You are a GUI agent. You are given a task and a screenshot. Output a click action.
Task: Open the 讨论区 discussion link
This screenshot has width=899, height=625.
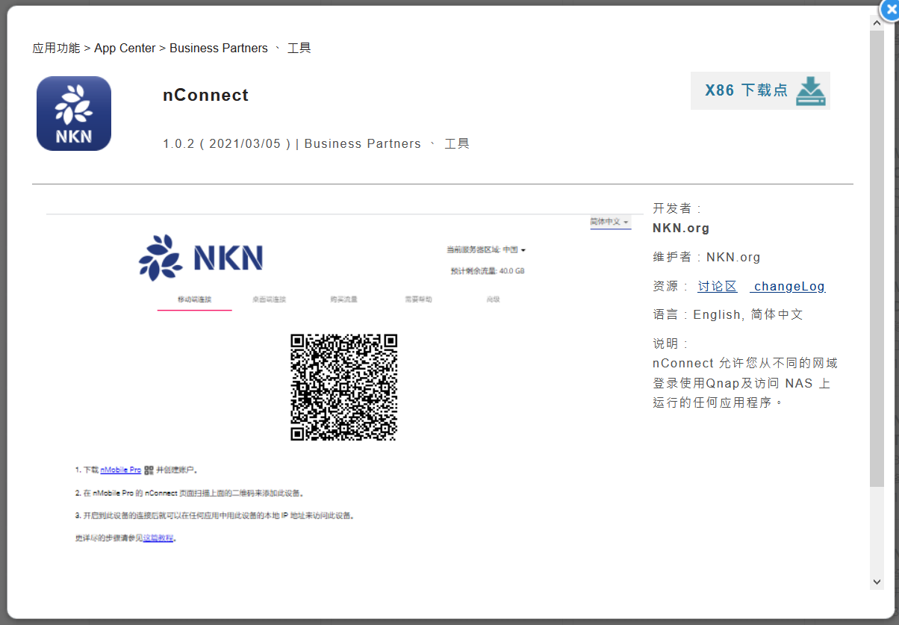point(717,286)
